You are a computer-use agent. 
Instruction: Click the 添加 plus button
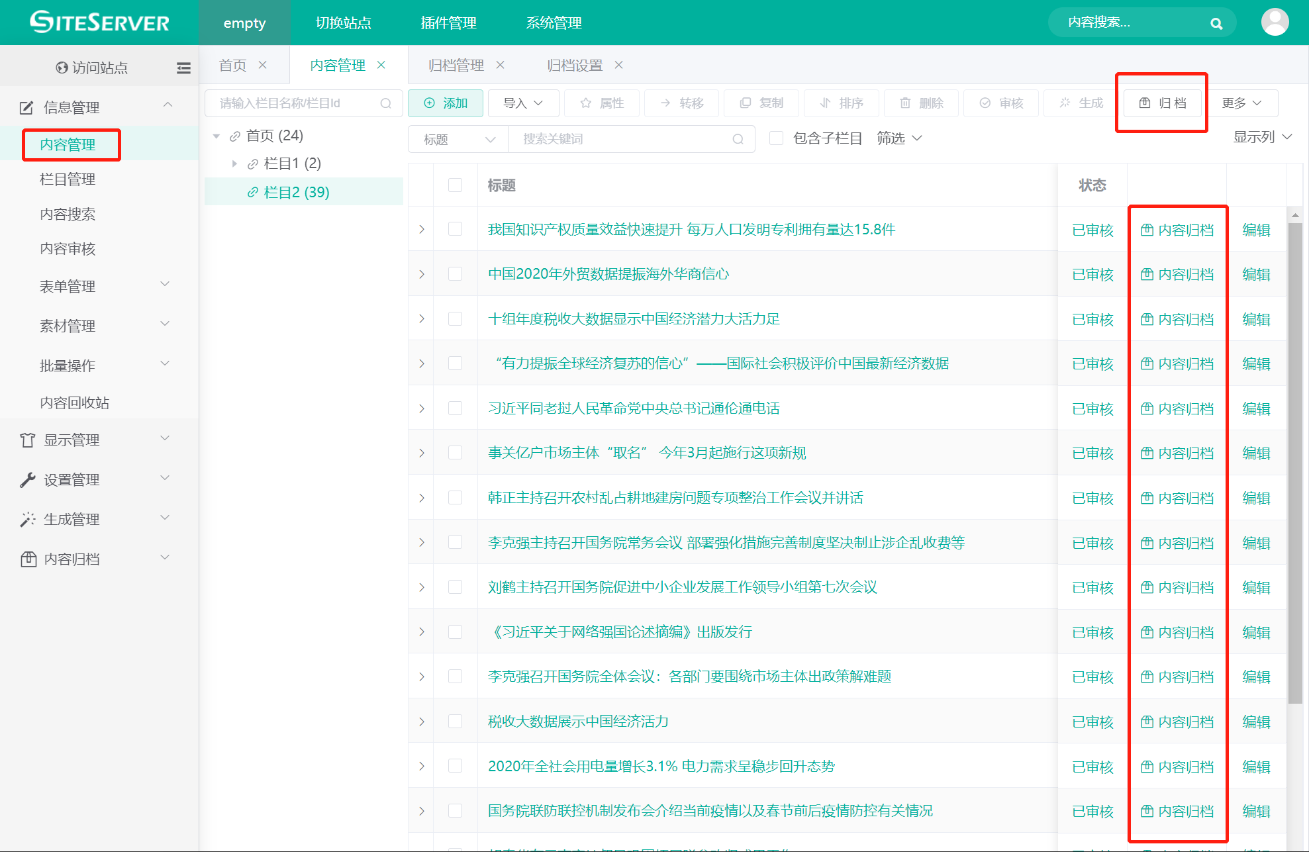click(446, 103)
